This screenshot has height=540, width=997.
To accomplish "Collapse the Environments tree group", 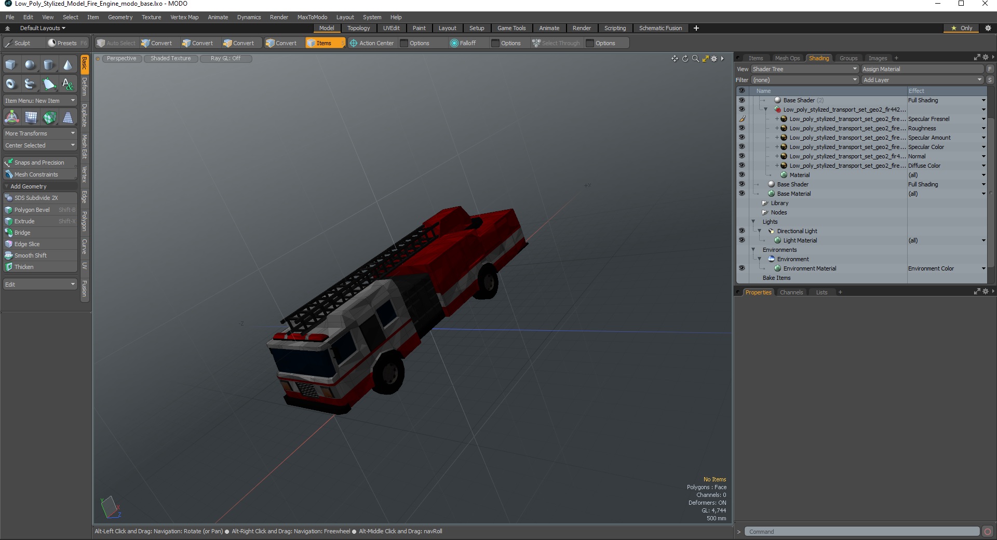I will click(x=753, y=250).
